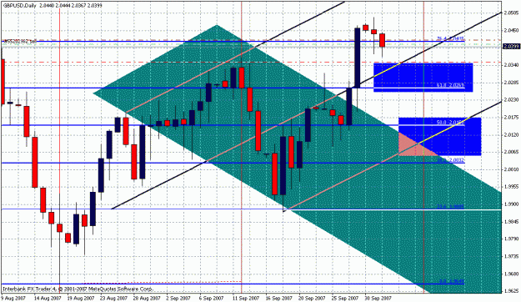The height and width of the screenshot is (302, 521).
Task: Click the 1.9625 price axis label
Action: pos(511,290)
